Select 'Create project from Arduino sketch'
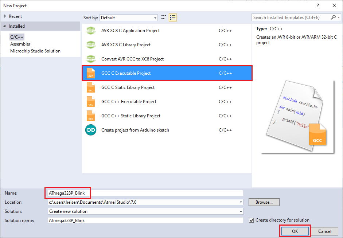This screenshot has width=343, height=238. (167, 130)
